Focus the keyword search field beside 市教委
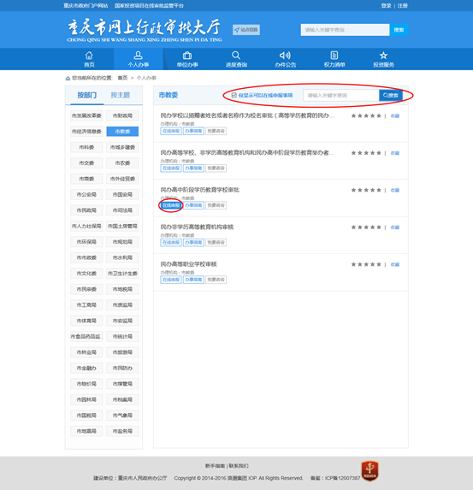This screenshot has width=473, height=490. (341, 95)
